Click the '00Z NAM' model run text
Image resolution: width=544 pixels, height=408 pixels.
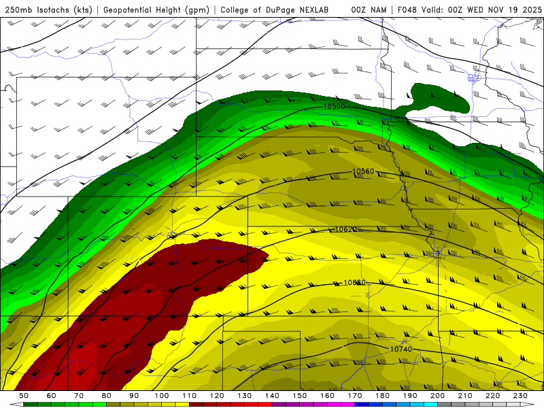click(369, 10)
